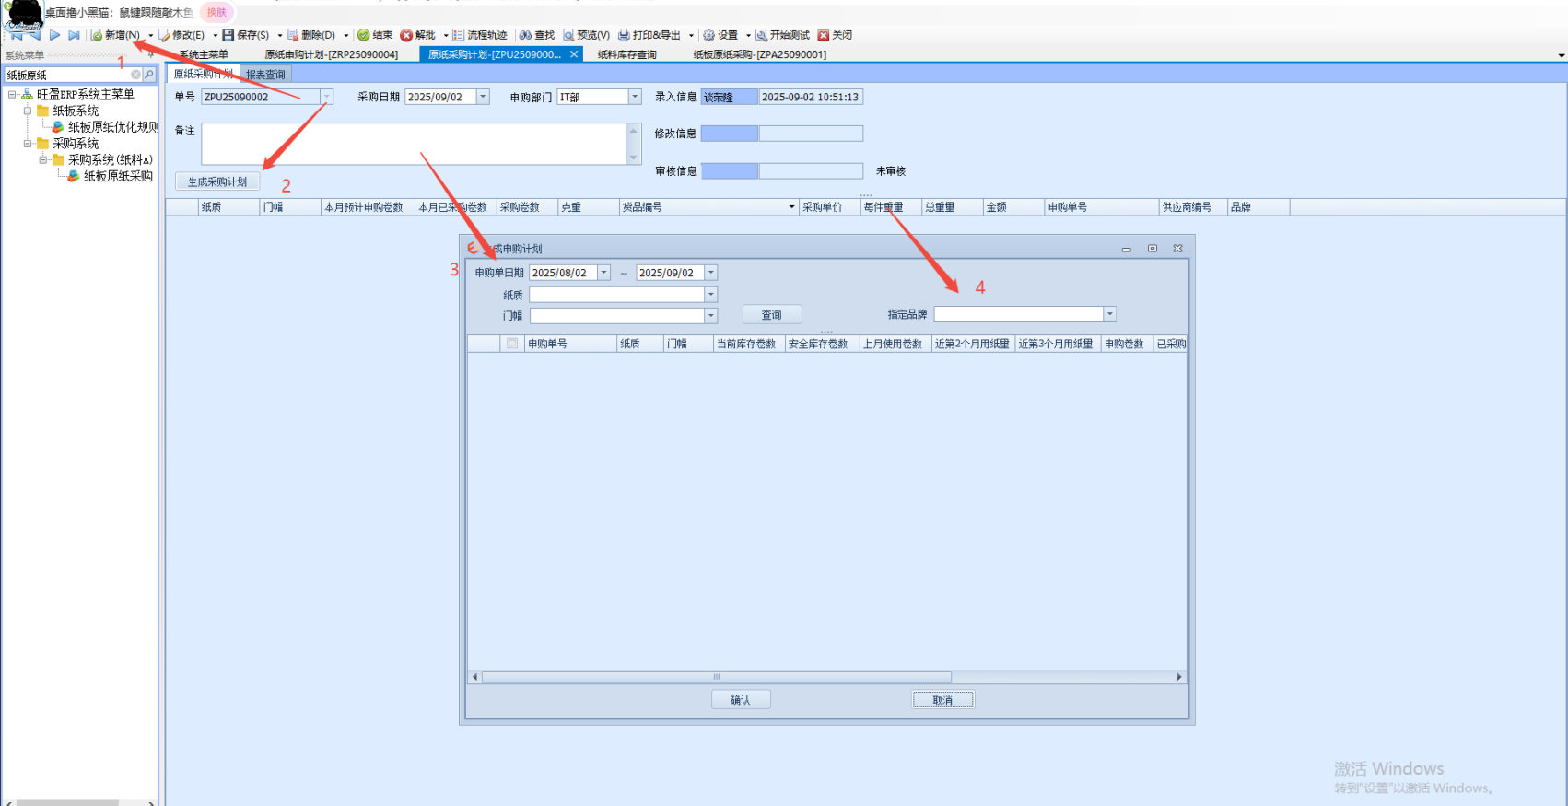Tick the select-all checkbox in dialog grid header
The image size is (1568, 806).
[512, 344]
